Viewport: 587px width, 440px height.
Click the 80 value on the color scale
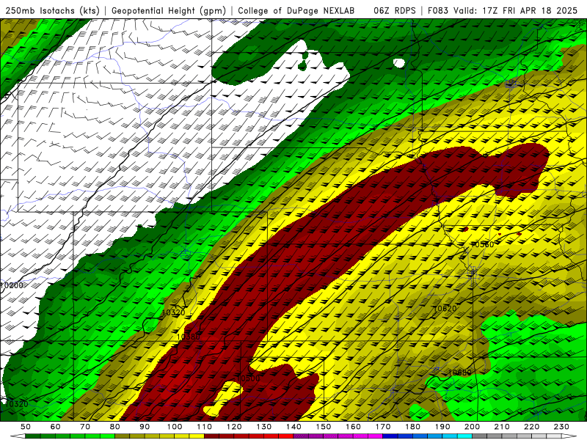[115, 427]
